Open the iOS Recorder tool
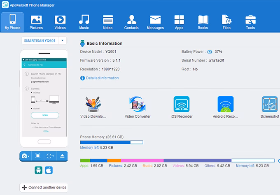The image size is (280, 195). click(182, 107)
